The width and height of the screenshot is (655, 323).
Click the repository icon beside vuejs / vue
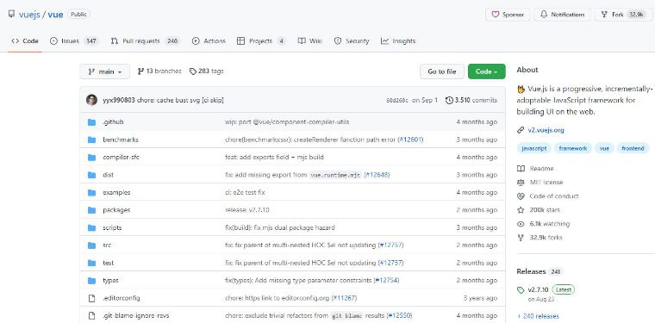coord(12,14)
